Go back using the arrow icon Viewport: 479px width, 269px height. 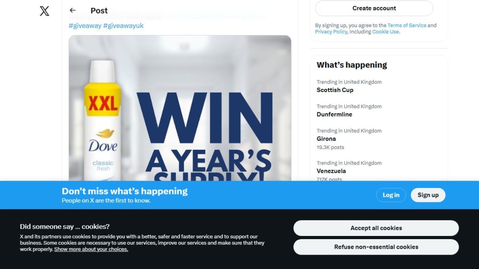72,10
